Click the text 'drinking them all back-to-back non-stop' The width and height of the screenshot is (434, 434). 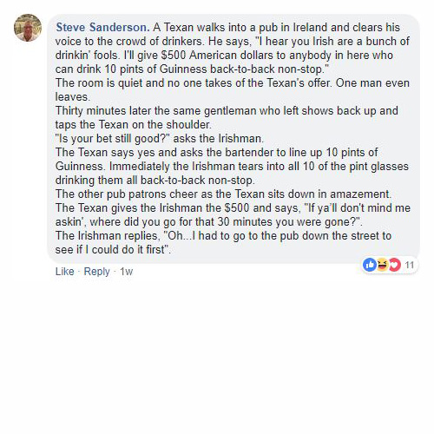[x=155, y=181]
